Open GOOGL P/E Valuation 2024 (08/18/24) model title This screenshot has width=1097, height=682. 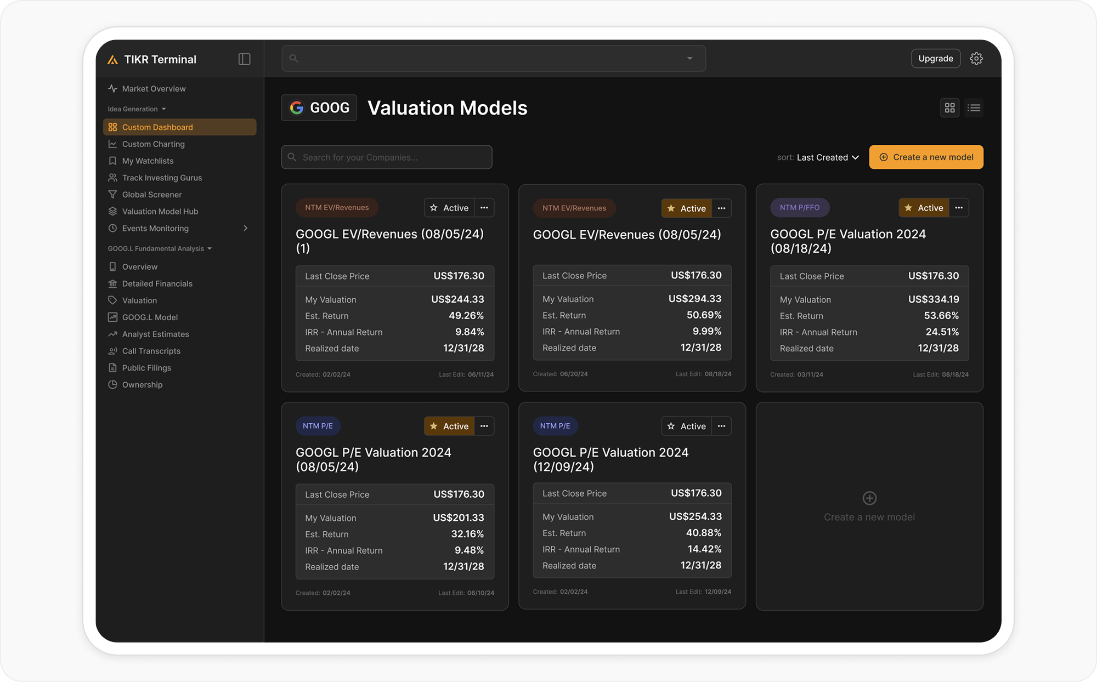[848, 241]
